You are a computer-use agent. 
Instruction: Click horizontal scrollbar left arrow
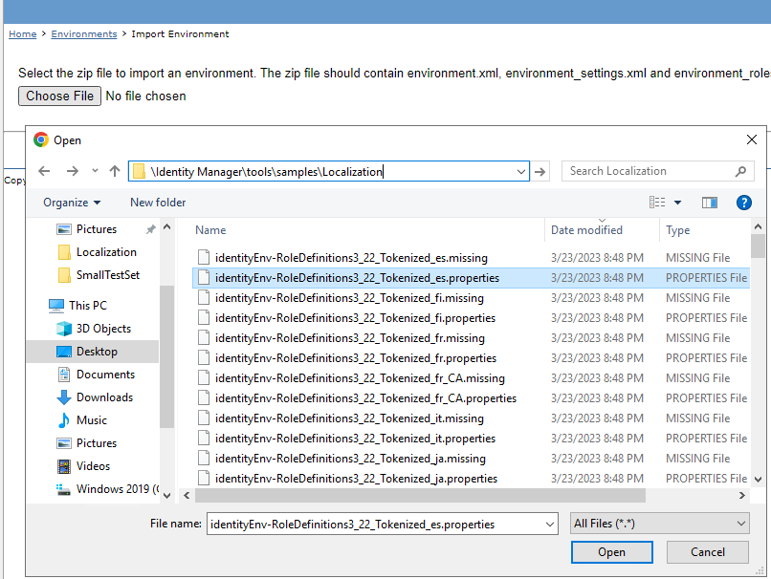coord(187,496)
